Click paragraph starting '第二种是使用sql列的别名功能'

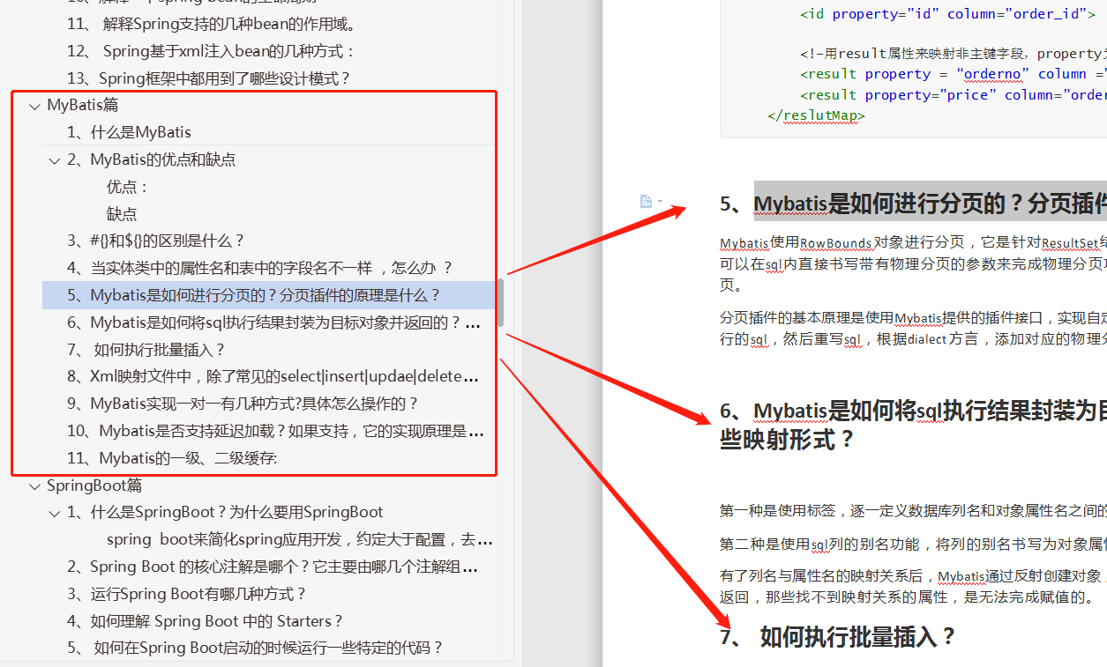coord(913,544)
